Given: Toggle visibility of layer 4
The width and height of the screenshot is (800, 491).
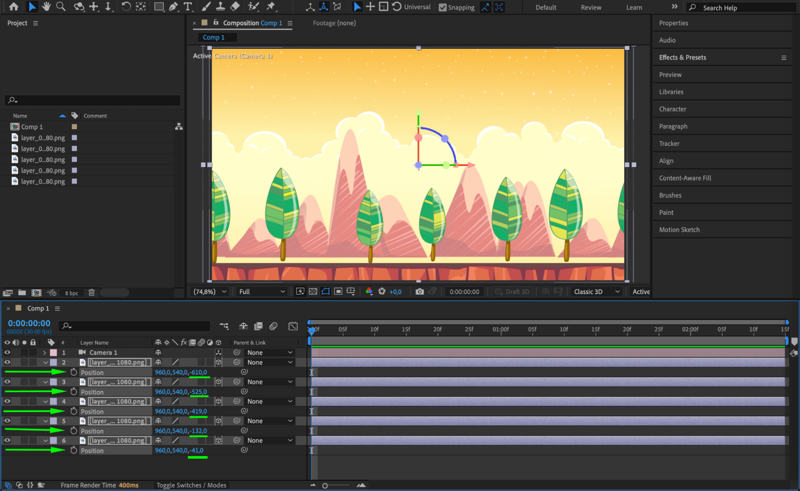Looking at the screenshot, I should (7, 401).
